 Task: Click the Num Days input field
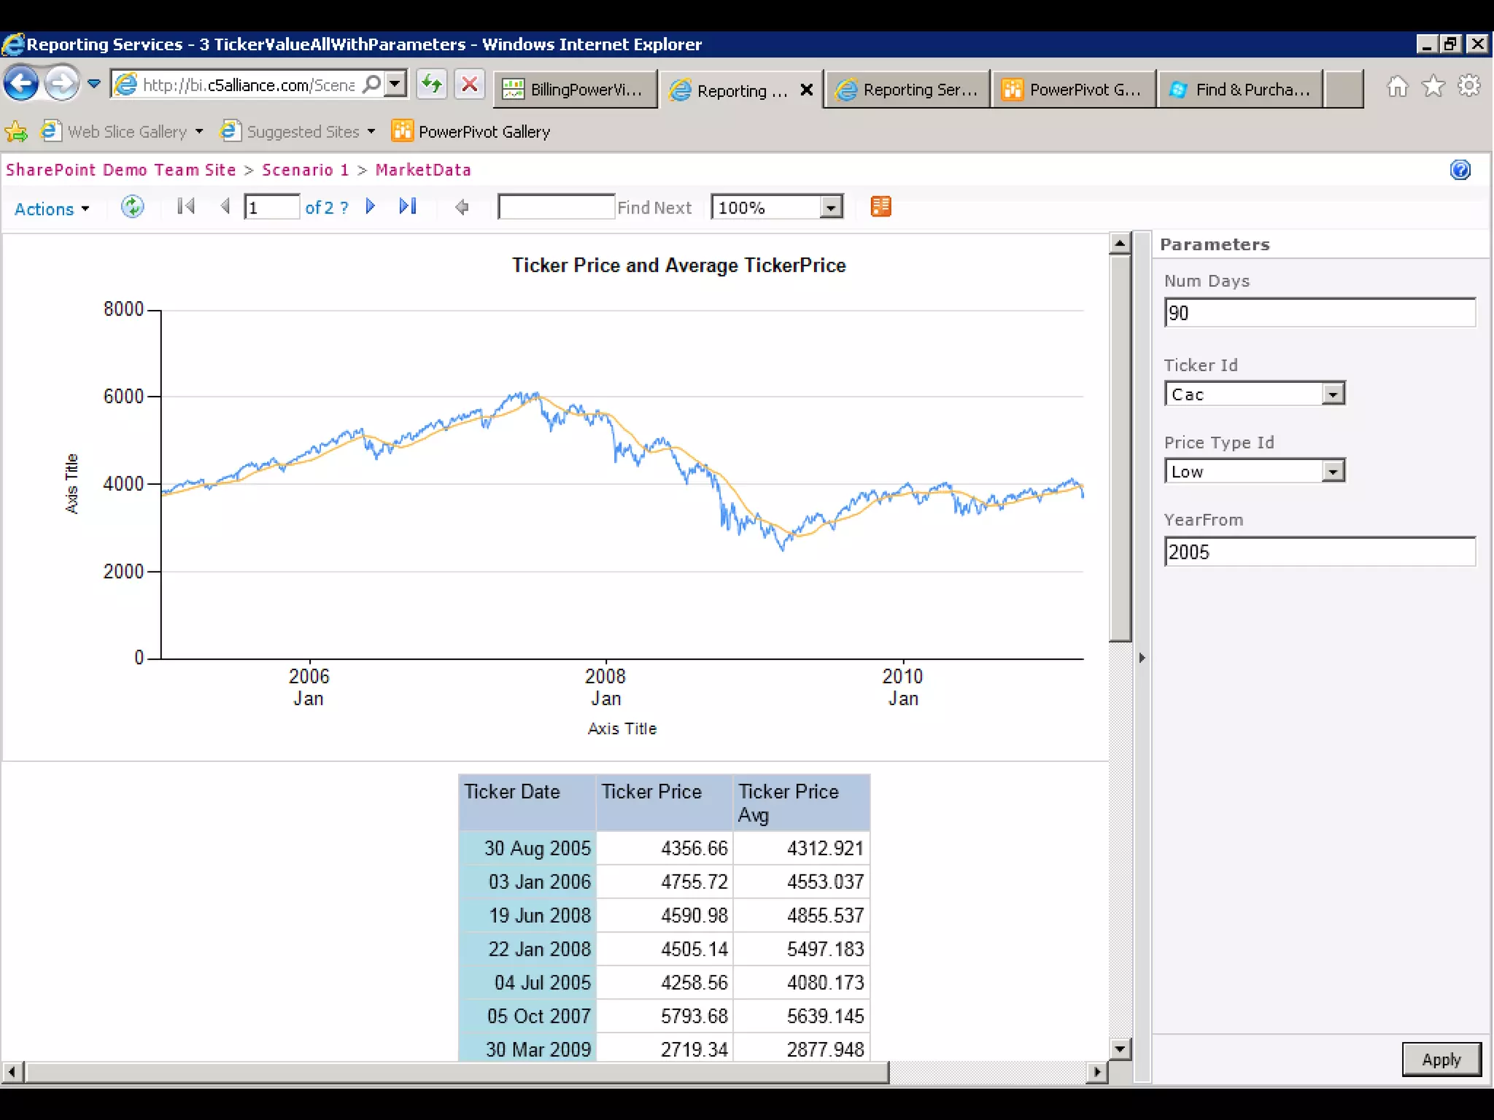point(1319,313)
